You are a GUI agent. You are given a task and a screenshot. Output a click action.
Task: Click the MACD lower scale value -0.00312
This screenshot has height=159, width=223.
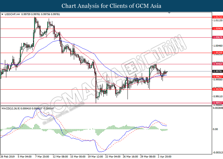click(218, 153)
